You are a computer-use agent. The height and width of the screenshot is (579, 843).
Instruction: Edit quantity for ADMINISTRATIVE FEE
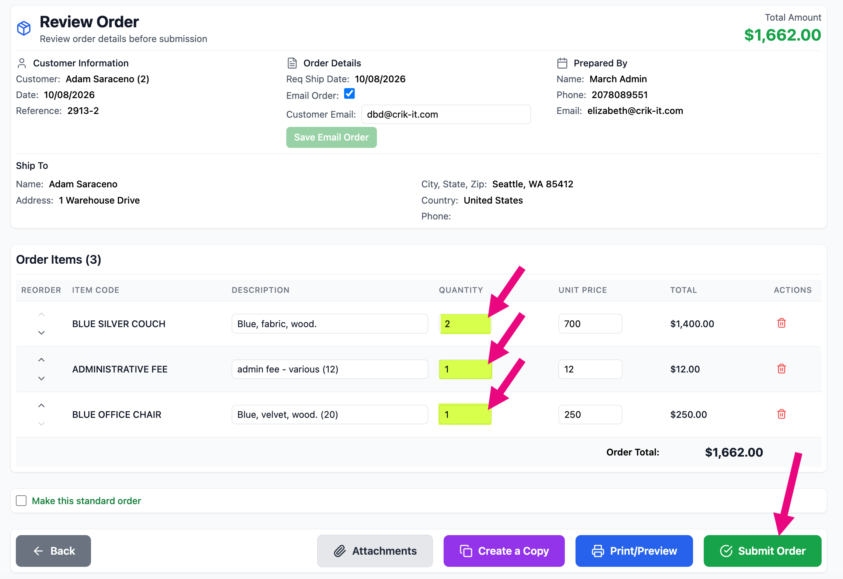465,369
